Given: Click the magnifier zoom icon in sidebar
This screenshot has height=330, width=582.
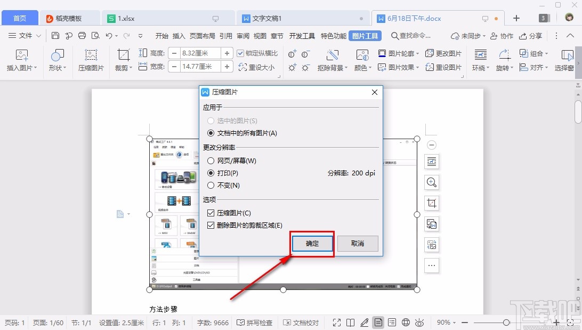Looking at the screenshot, I should point(432,182).
